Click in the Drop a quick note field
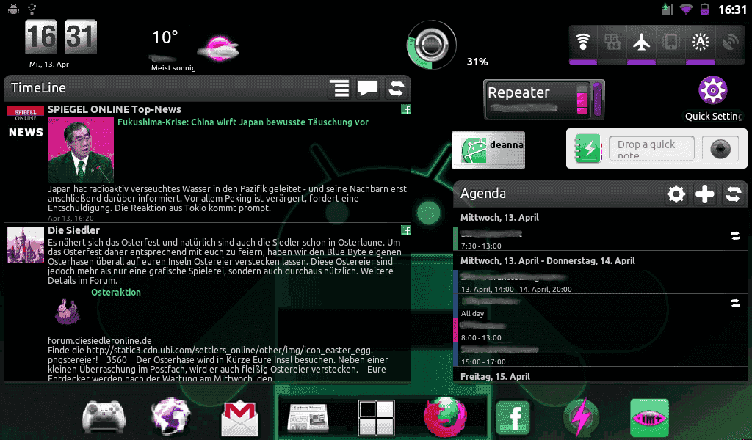Viewport: 752px width, 440px height. pyautogui.click(x=651, y=148)
